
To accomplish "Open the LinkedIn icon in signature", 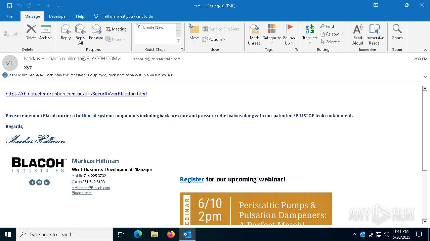I will pos(47,182).
